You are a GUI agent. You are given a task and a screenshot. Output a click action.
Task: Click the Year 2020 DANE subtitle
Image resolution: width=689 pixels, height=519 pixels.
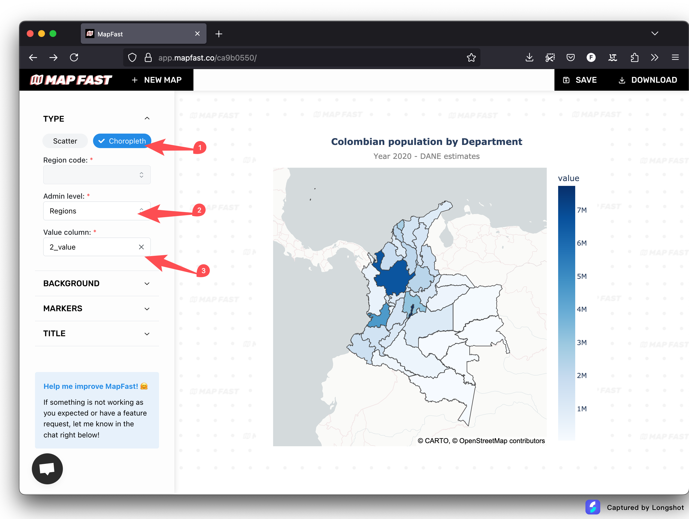pos(426,156)
